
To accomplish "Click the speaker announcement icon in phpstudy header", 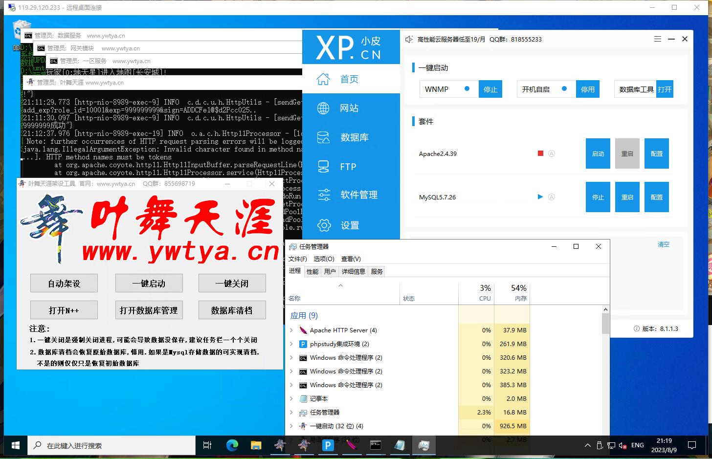I will pos(409,39).
